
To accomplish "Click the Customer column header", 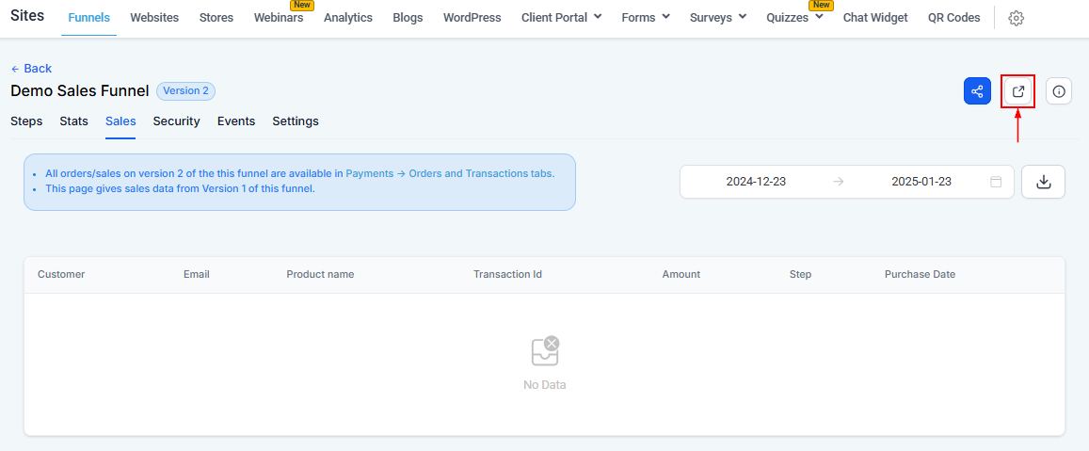I will click(61, 275).
